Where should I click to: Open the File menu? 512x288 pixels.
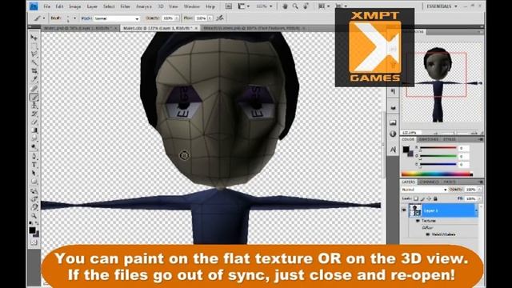click(46, 6)
